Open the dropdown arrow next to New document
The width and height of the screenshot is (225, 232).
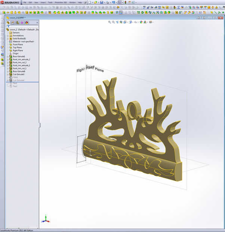[x=93, y=2]
